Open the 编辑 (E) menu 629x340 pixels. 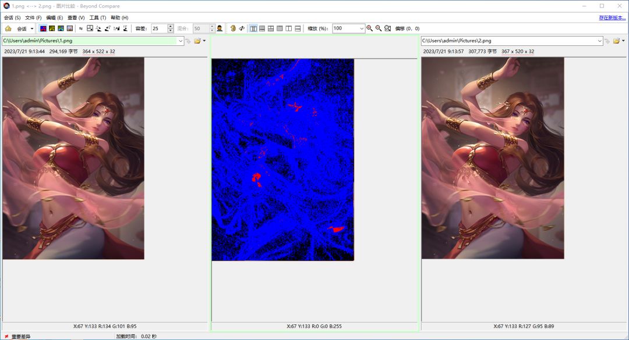point(55,17)
